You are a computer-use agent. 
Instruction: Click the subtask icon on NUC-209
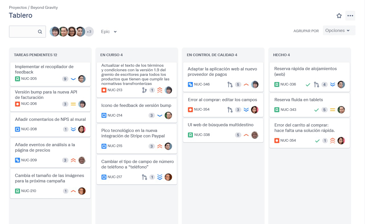(x=17, y=160)
